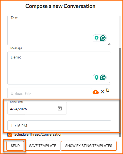Click the copy icon beside Upload File
The width and height of the screenshot is (123, 154).
108,90
